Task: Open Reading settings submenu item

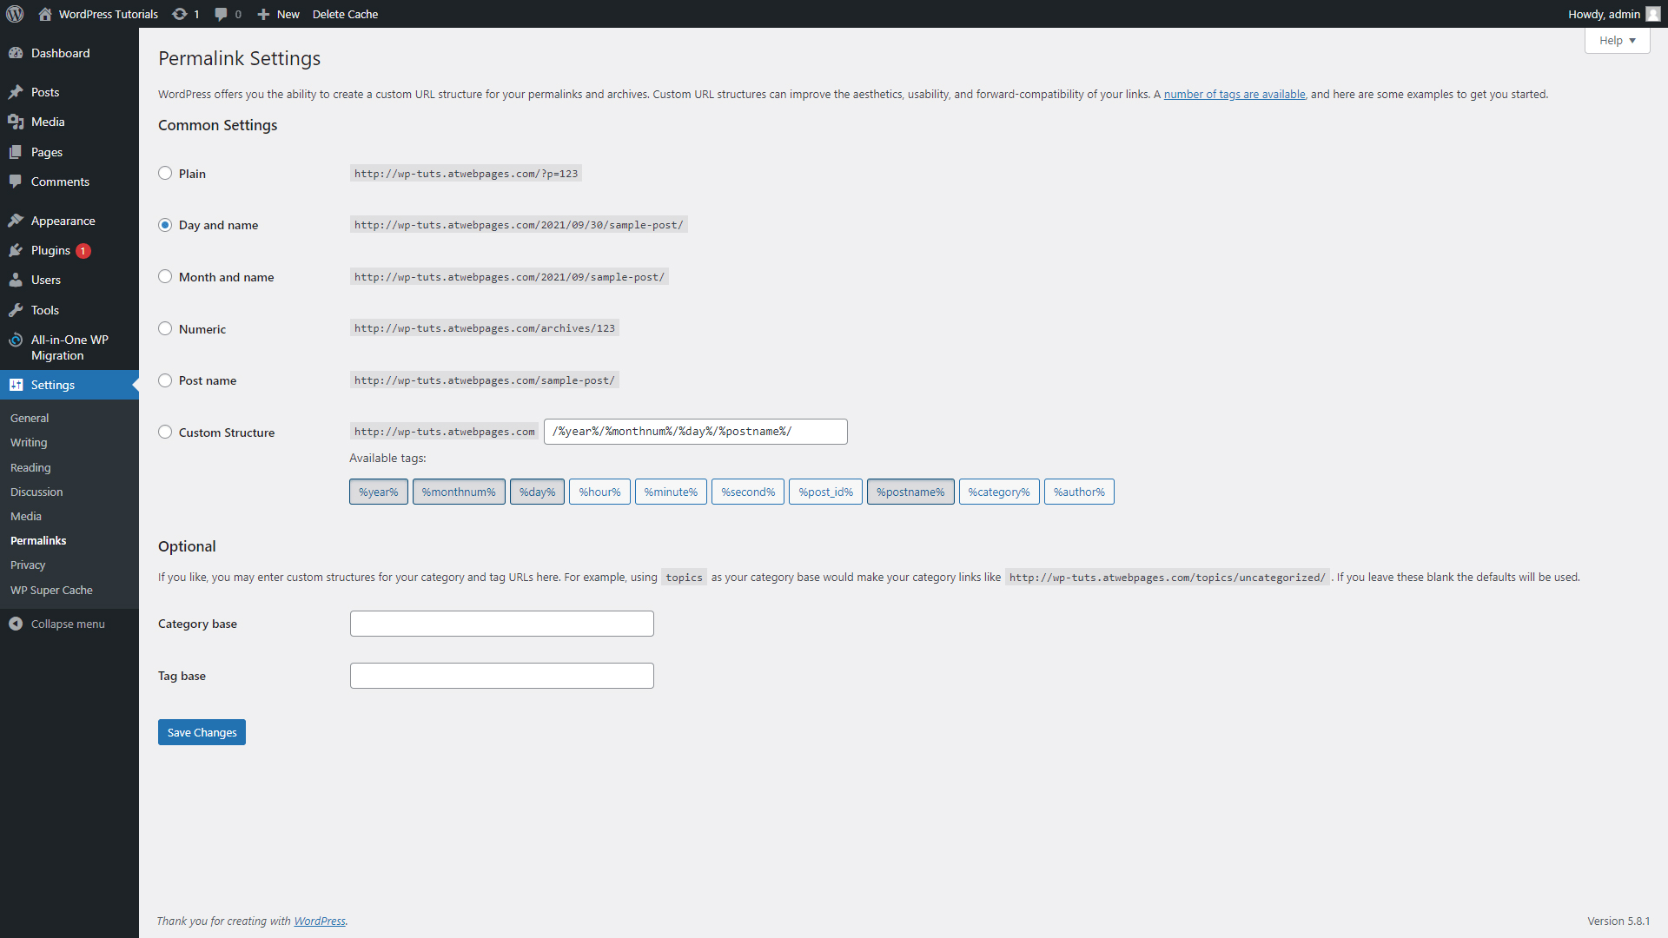Action: coord(30,467)
